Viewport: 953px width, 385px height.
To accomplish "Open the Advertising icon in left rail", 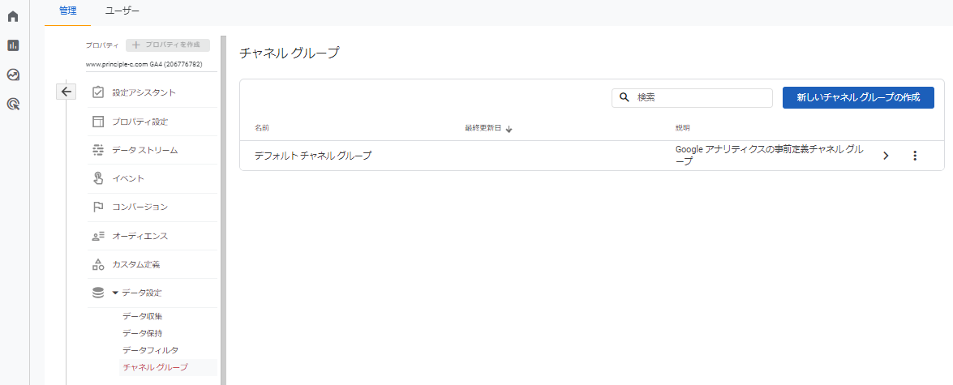I will pyautogui.click(x=13, y=104).
